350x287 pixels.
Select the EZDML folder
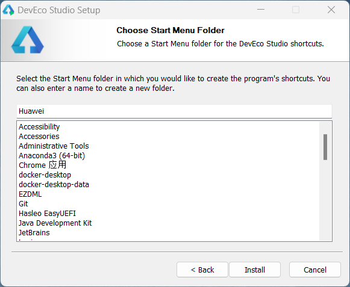pyautogui.click(x=30, y=194)
